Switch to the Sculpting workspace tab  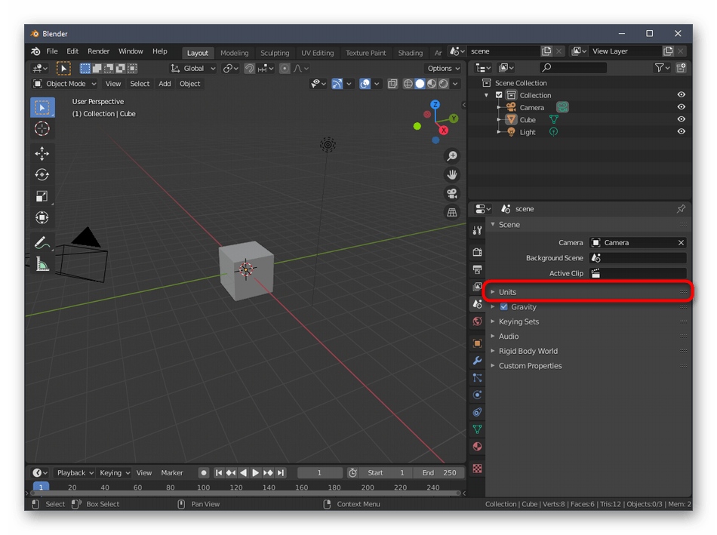pos(275,53)
